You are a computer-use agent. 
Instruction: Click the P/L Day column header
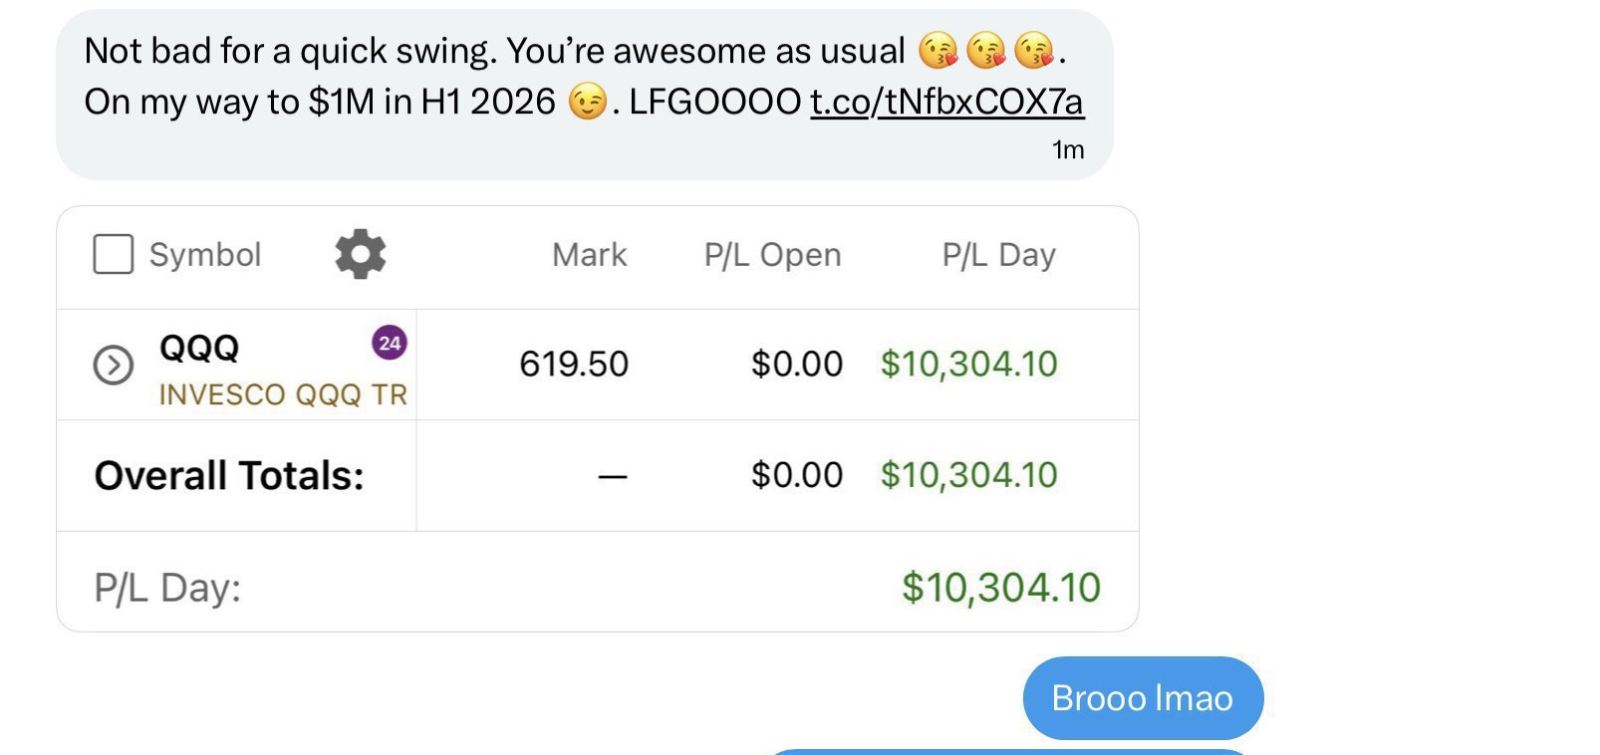[x=998, y=255]
